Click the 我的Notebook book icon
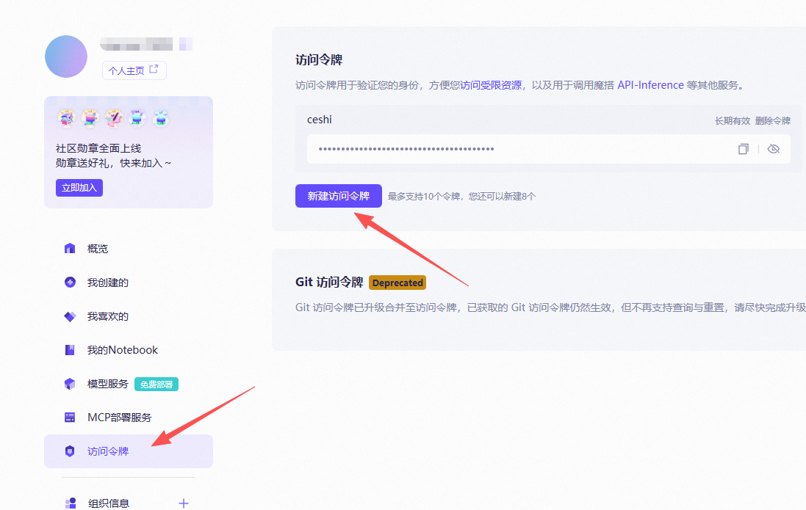Screen dimensions: 806x510 [70, 350]
